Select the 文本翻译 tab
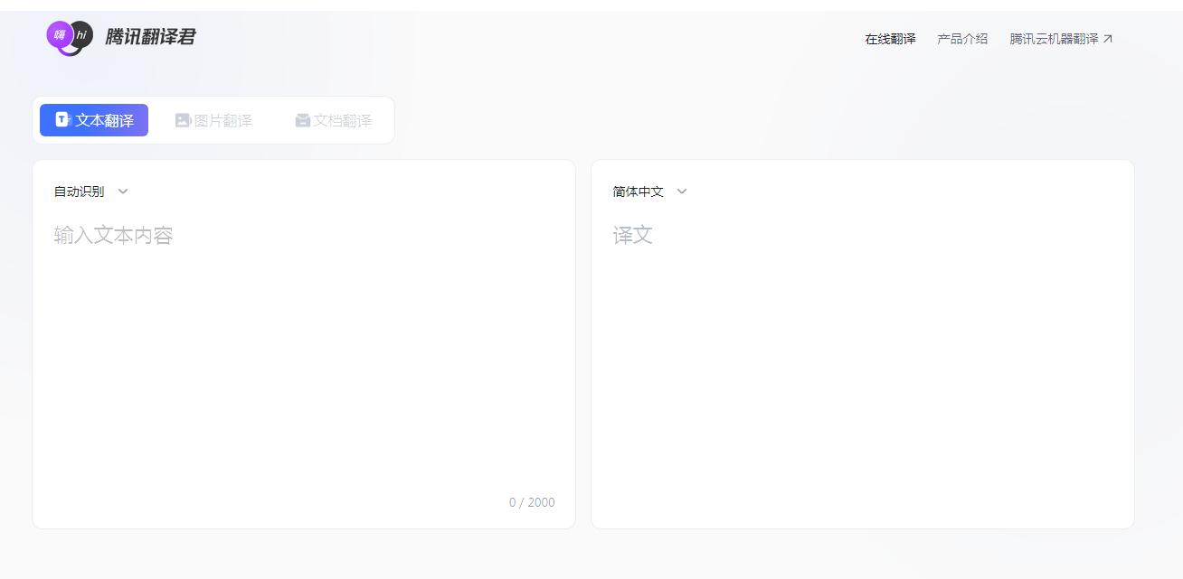 pos(93,119)
